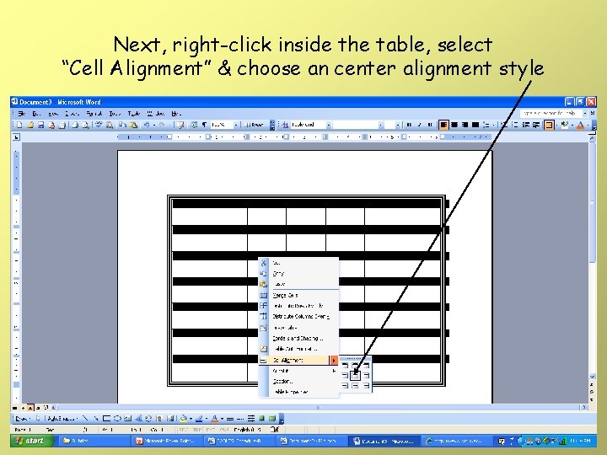
Task: Open the Format menu
Action: coord(94,114)
